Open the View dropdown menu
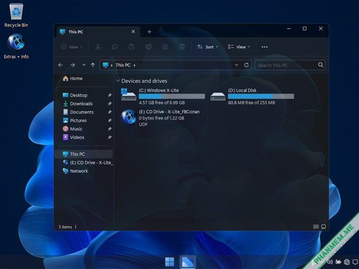Viewport: 359px width, 269px height. [239, 47]
